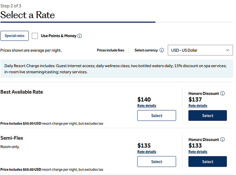Click the Best Available Rate heading
236x175 pixels.
[22, 92]
